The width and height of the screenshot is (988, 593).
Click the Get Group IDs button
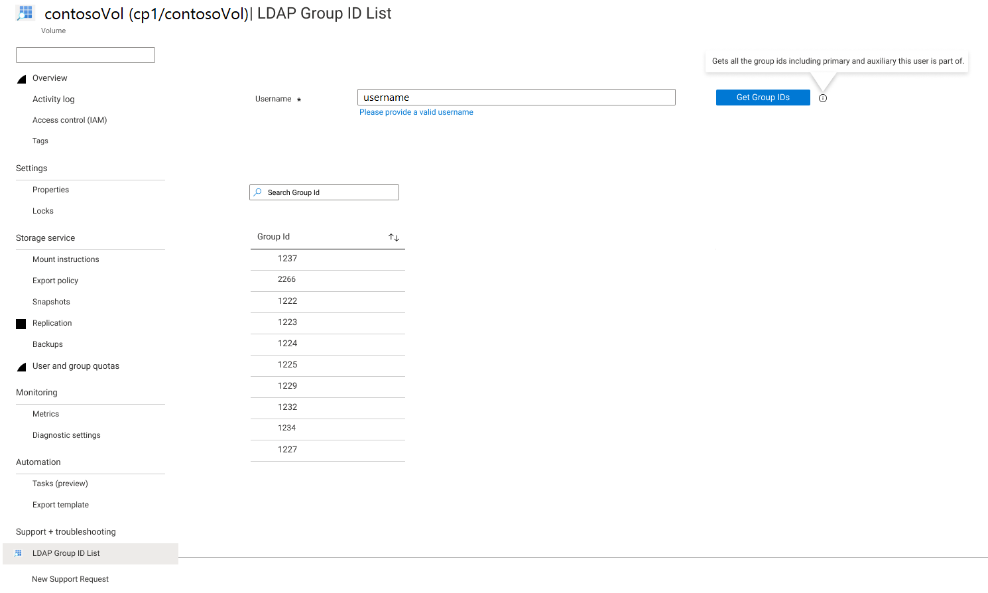pos(763,98)
